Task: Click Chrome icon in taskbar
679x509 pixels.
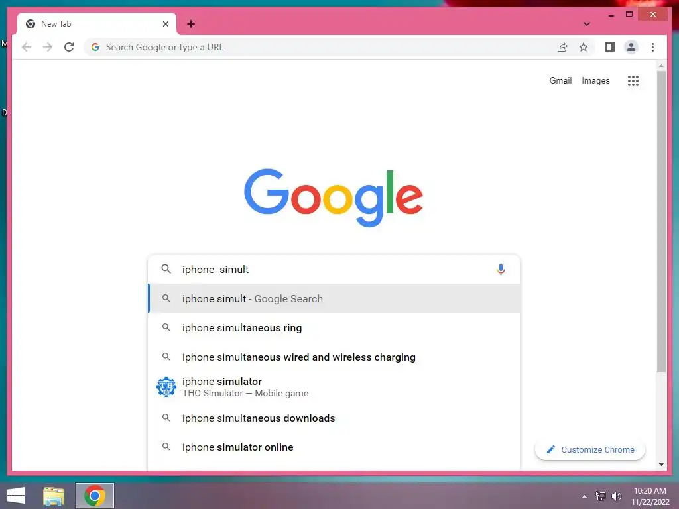Action: click(x=95, y=496)
